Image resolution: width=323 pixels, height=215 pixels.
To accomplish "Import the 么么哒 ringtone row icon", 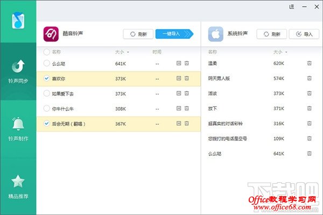I will click(179, 63).
